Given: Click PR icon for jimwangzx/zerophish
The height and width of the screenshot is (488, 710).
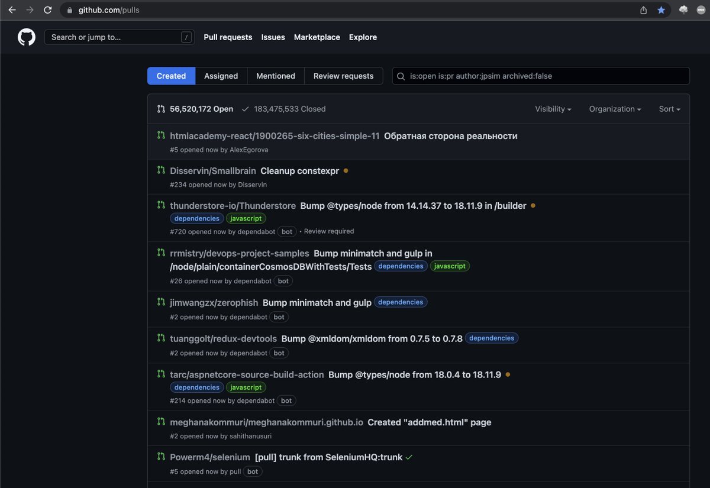Looking at the screenshot, I should pyautogui.click(x=161, y=302).
